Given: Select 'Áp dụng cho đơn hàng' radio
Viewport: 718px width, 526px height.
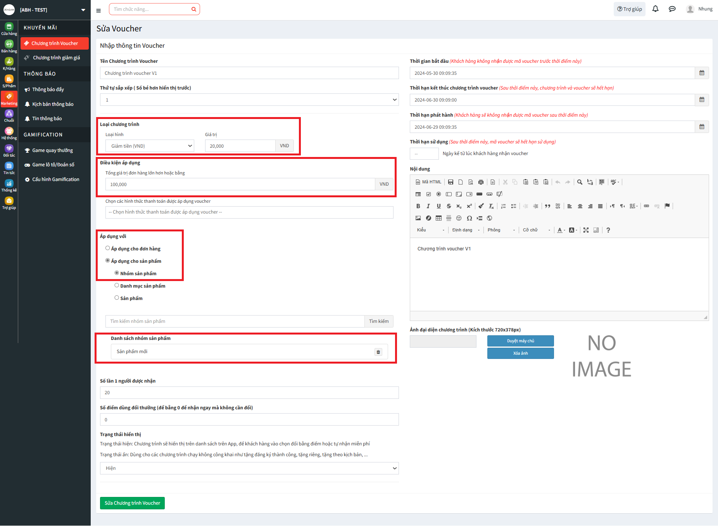Looking at the screenshot, I should tap(107, 248).
